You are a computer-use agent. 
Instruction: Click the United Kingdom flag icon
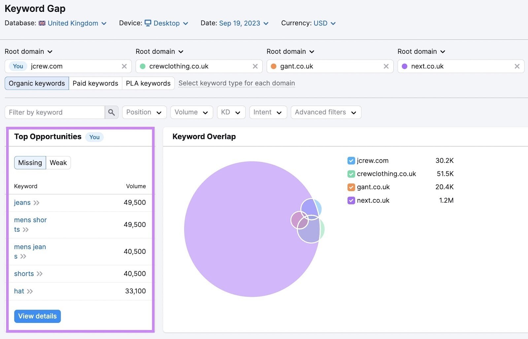(x=42, y=23)
